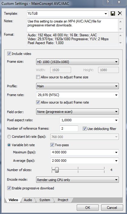Click the help question mark button

click(x=108, y=2)
